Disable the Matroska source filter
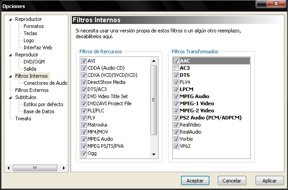The image size is (288, 190). point(84,125)
